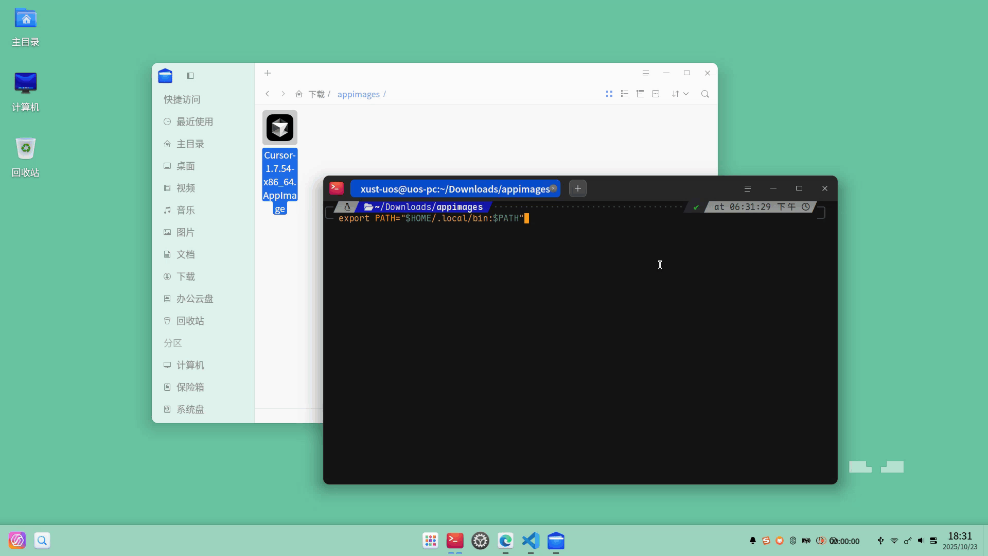Click the file manager app logo icon

click(x=165, y=76)
